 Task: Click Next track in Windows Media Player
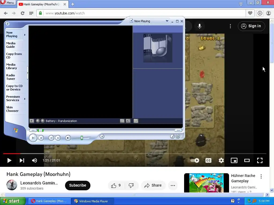pos(58,138)
